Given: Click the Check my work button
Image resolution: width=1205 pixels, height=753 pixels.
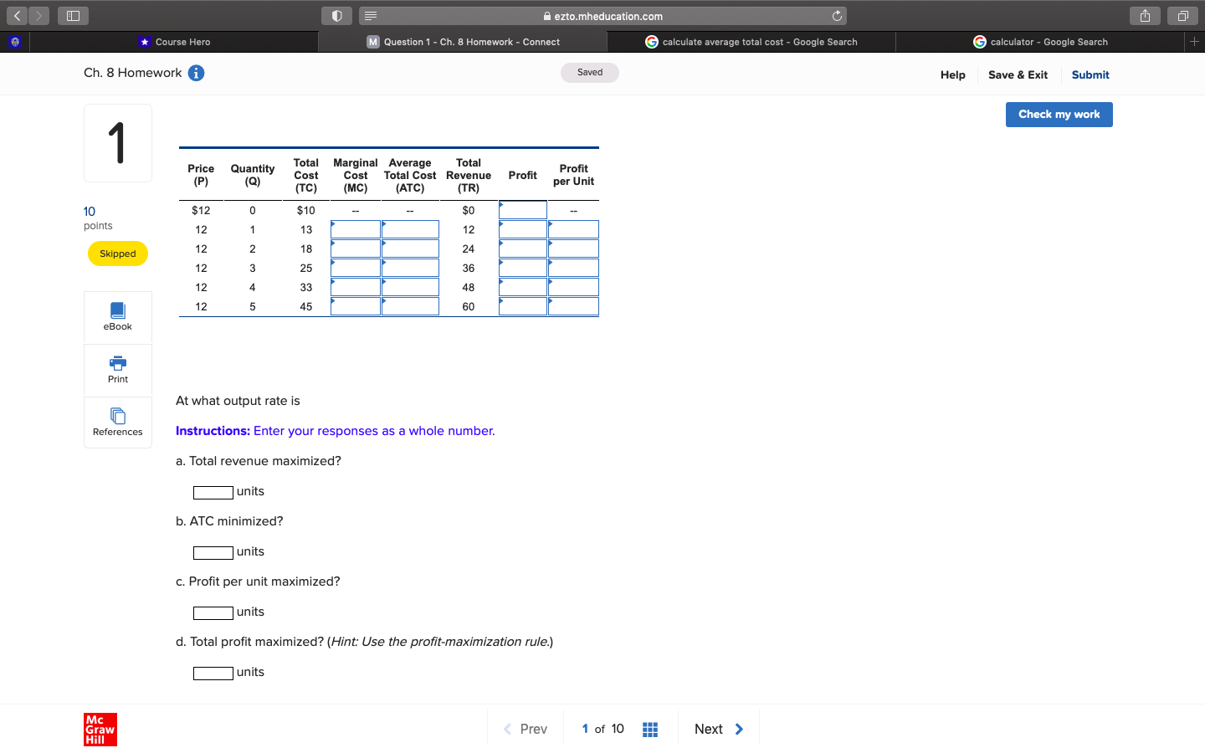Looking at the screenshot, I should 1059,115.
